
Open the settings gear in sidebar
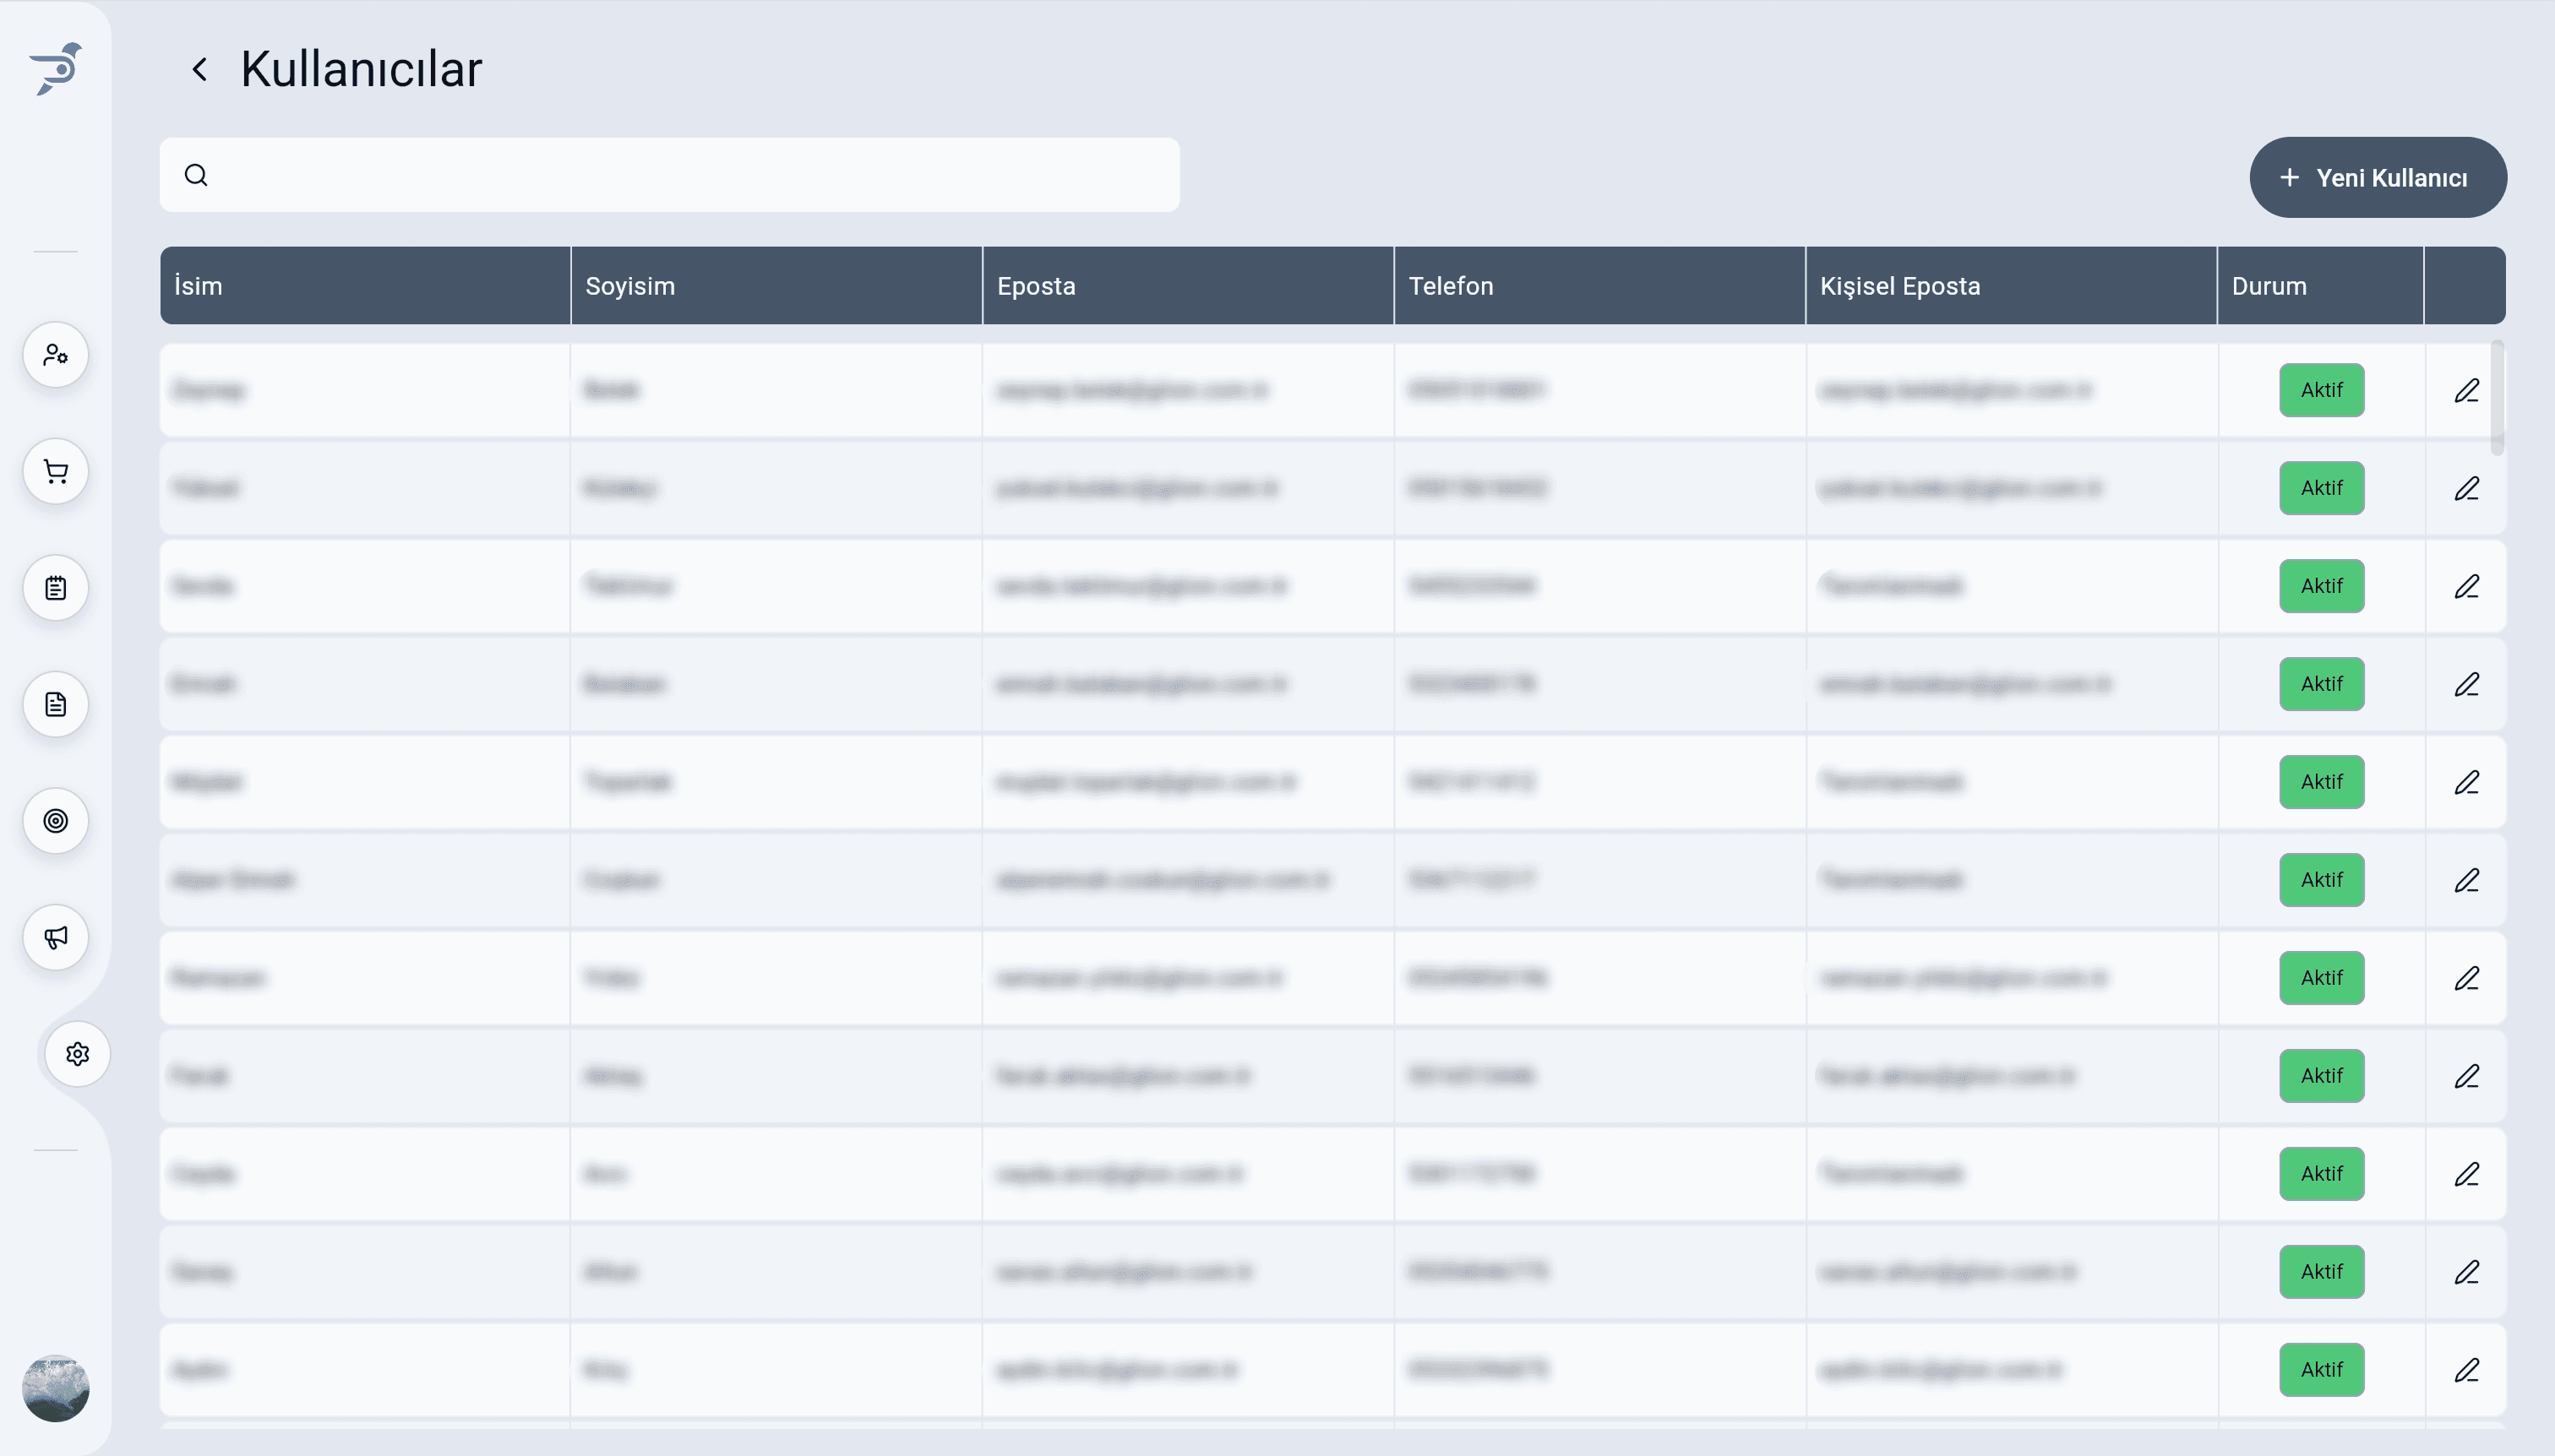click(78, 1054)
